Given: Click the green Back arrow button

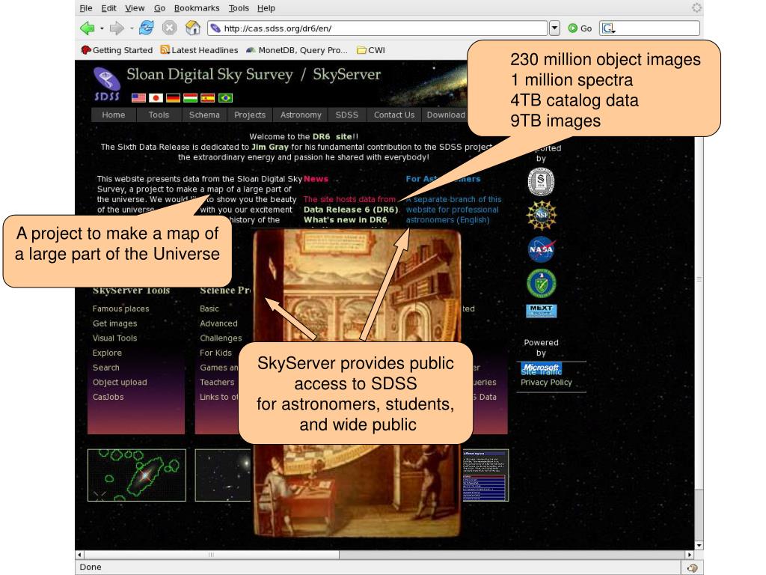Looking at the screenshot, I should coord(87,28).
